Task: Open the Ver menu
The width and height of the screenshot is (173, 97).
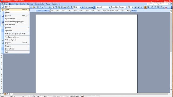Action: (17, 4)
